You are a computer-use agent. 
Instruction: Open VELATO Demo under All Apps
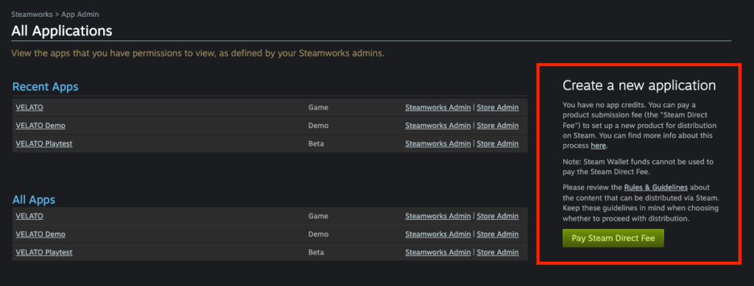(40, 235)
